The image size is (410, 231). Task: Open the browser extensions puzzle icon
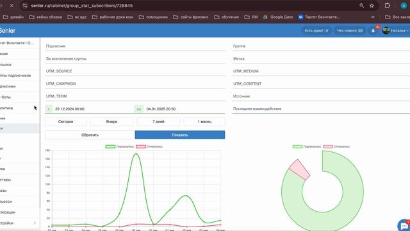pyautogui.click(x=387, y=6)
